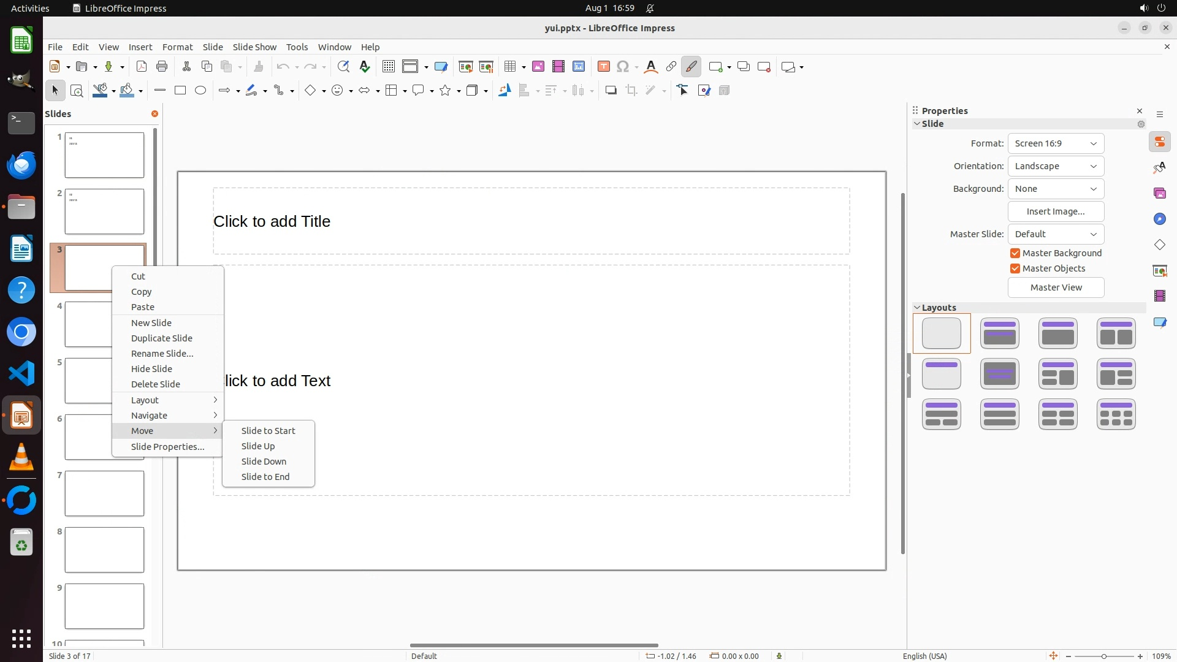Image resolution: width=1177 pixels, height=662 pixels.
Task: Toggle the Show Draw Functions highlighter button
Action: [691, 67]
